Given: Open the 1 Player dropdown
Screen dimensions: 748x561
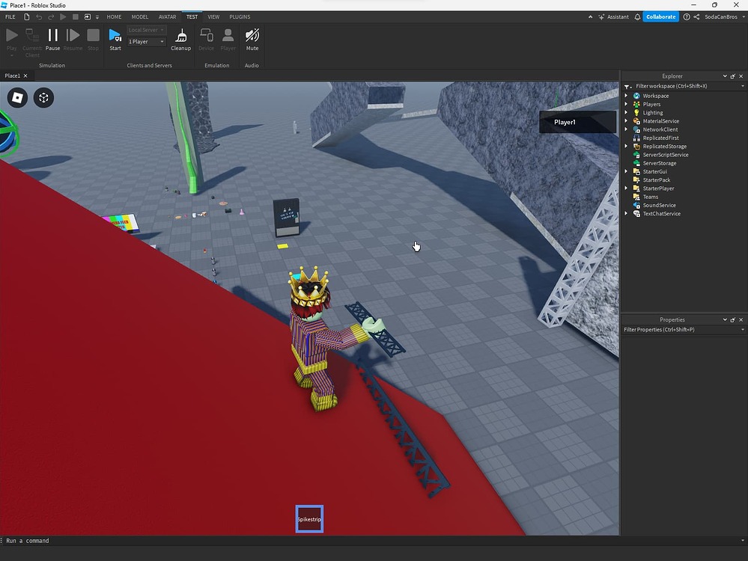Looking at the screenshot, I should pos(145,41).
